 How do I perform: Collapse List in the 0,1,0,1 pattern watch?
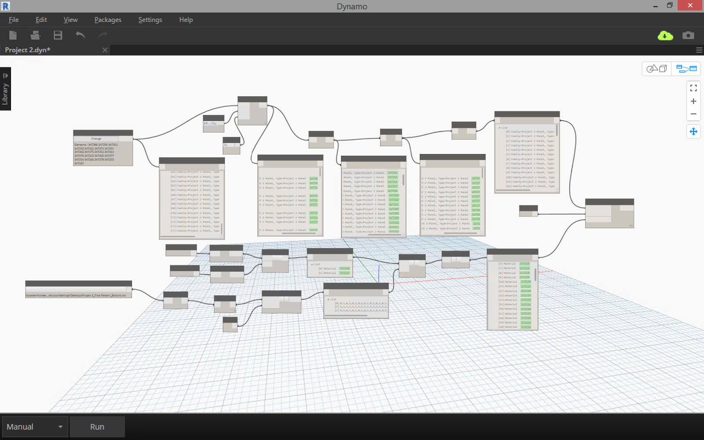point(328,299)
